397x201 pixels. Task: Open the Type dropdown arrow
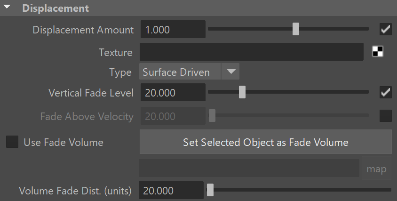pos(230,72)
